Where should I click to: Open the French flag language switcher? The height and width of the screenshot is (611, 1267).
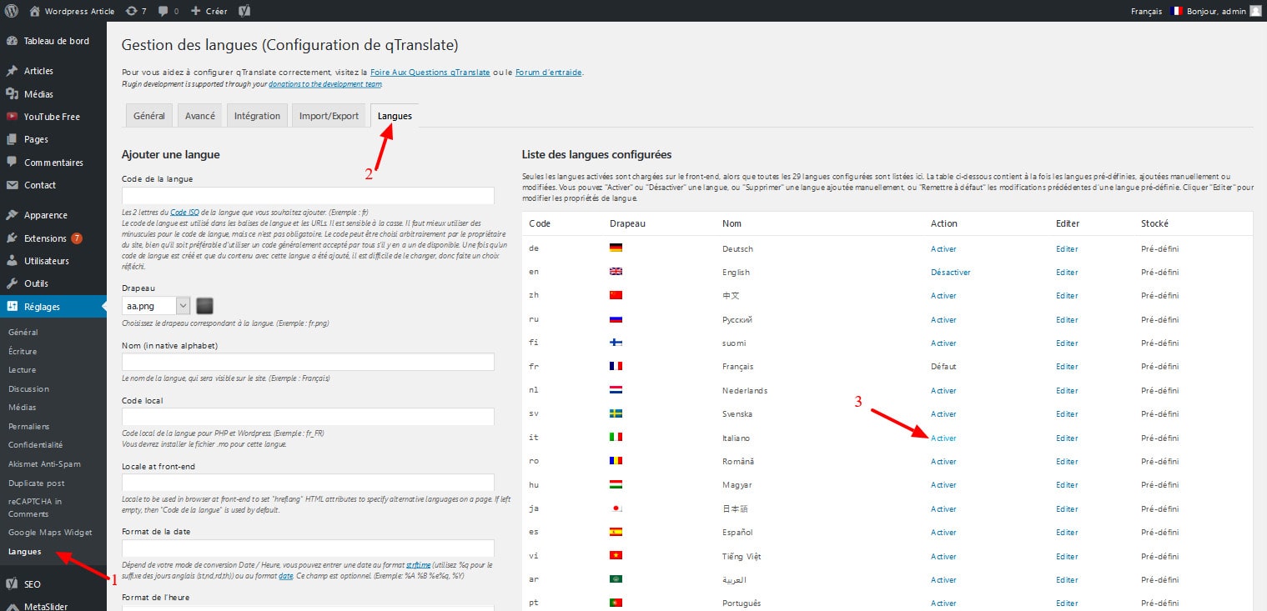(1177, 11)
